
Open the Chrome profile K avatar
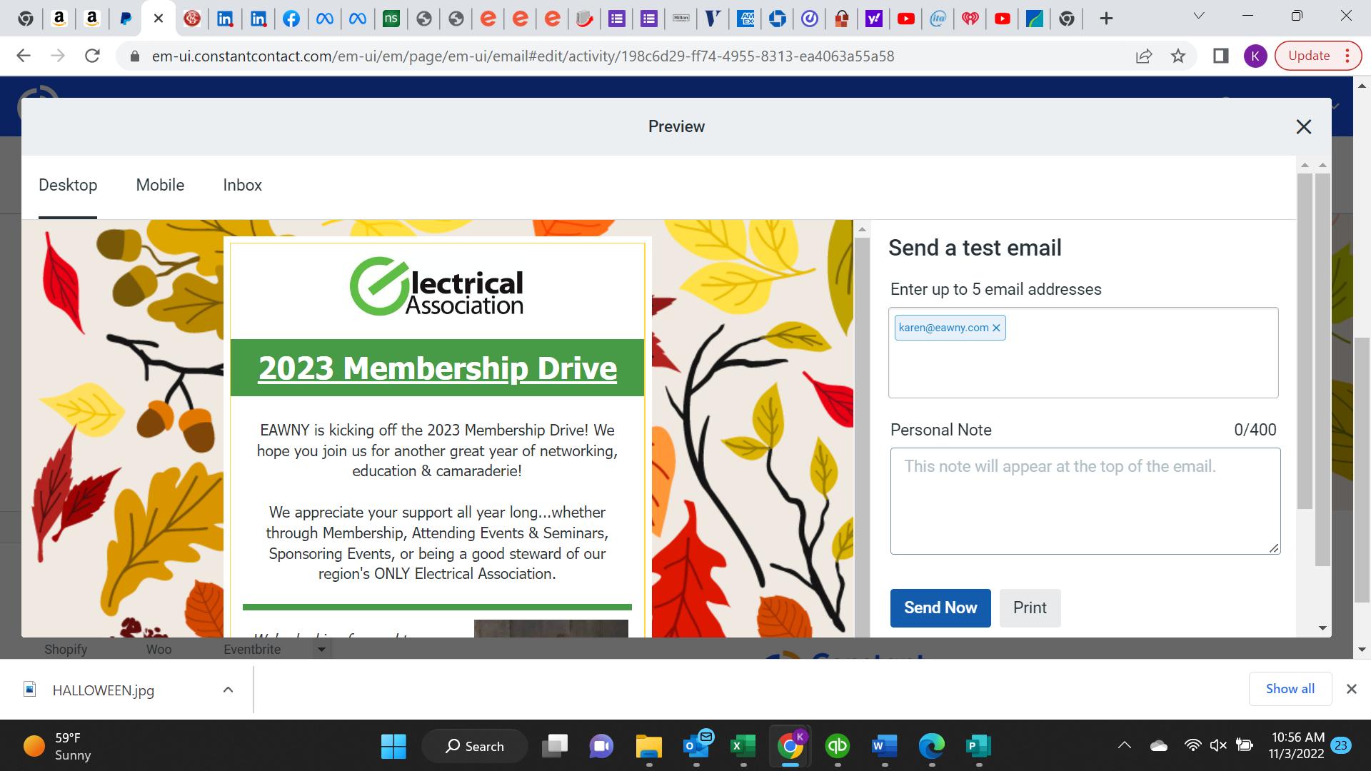click(x=1255, y=56)
